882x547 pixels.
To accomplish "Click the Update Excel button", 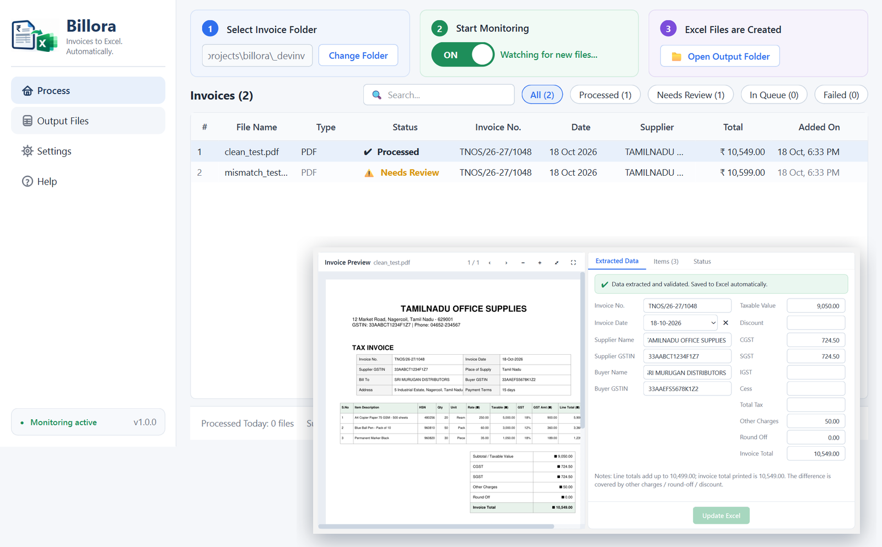I will (721, 516).
